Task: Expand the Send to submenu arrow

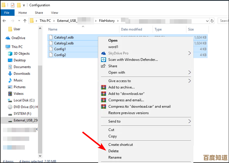Action: 189,121
